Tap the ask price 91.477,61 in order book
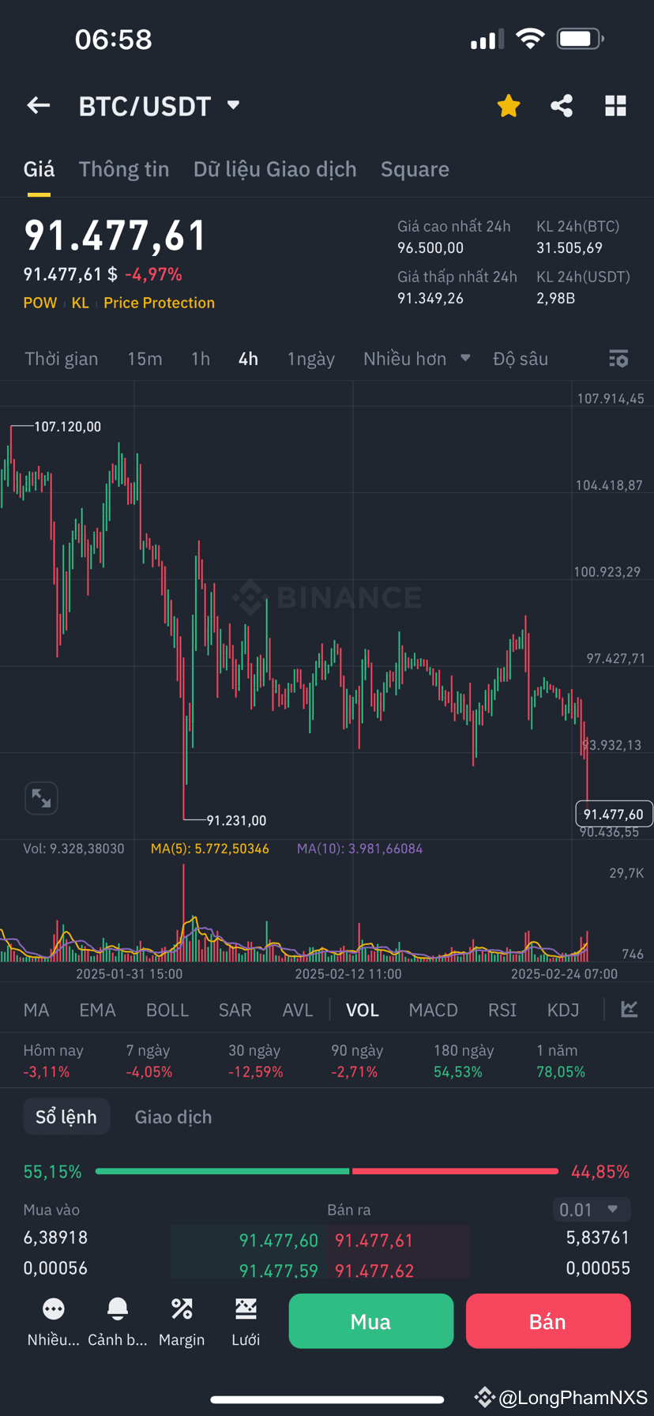This screenshot has height=1416, width=654. 374,1241
